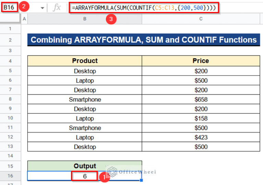This screenshot has width=263, height=185.
Task: Click the fx function icon
Action: (x=57, y=8)
